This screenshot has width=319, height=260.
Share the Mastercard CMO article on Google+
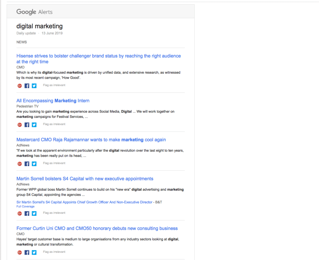tap(19, 164)
